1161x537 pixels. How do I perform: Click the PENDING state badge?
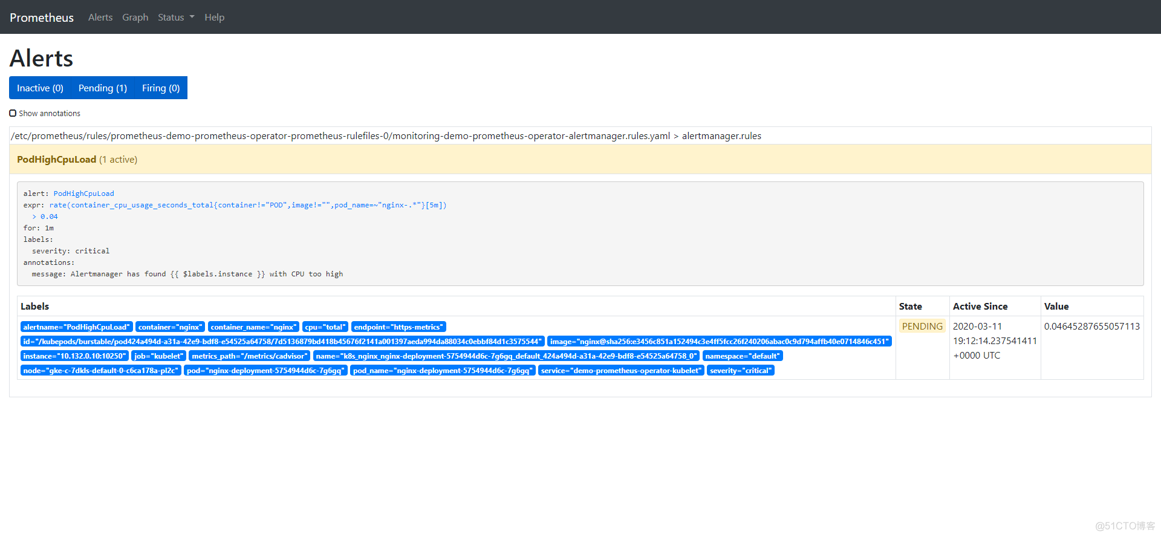tap(922, 327)
